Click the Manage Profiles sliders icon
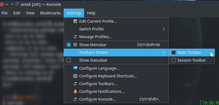 75,37
